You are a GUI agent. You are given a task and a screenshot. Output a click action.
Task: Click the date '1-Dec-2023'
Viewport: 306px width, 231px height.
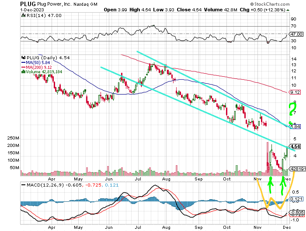point(32,10)
